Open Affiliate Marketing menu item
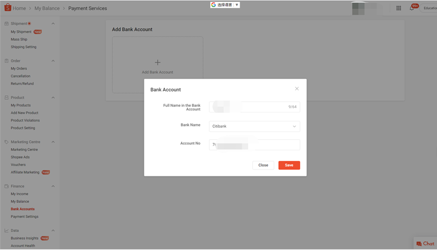437x250 pixels. pyautogui.click(x=25, y=172)
